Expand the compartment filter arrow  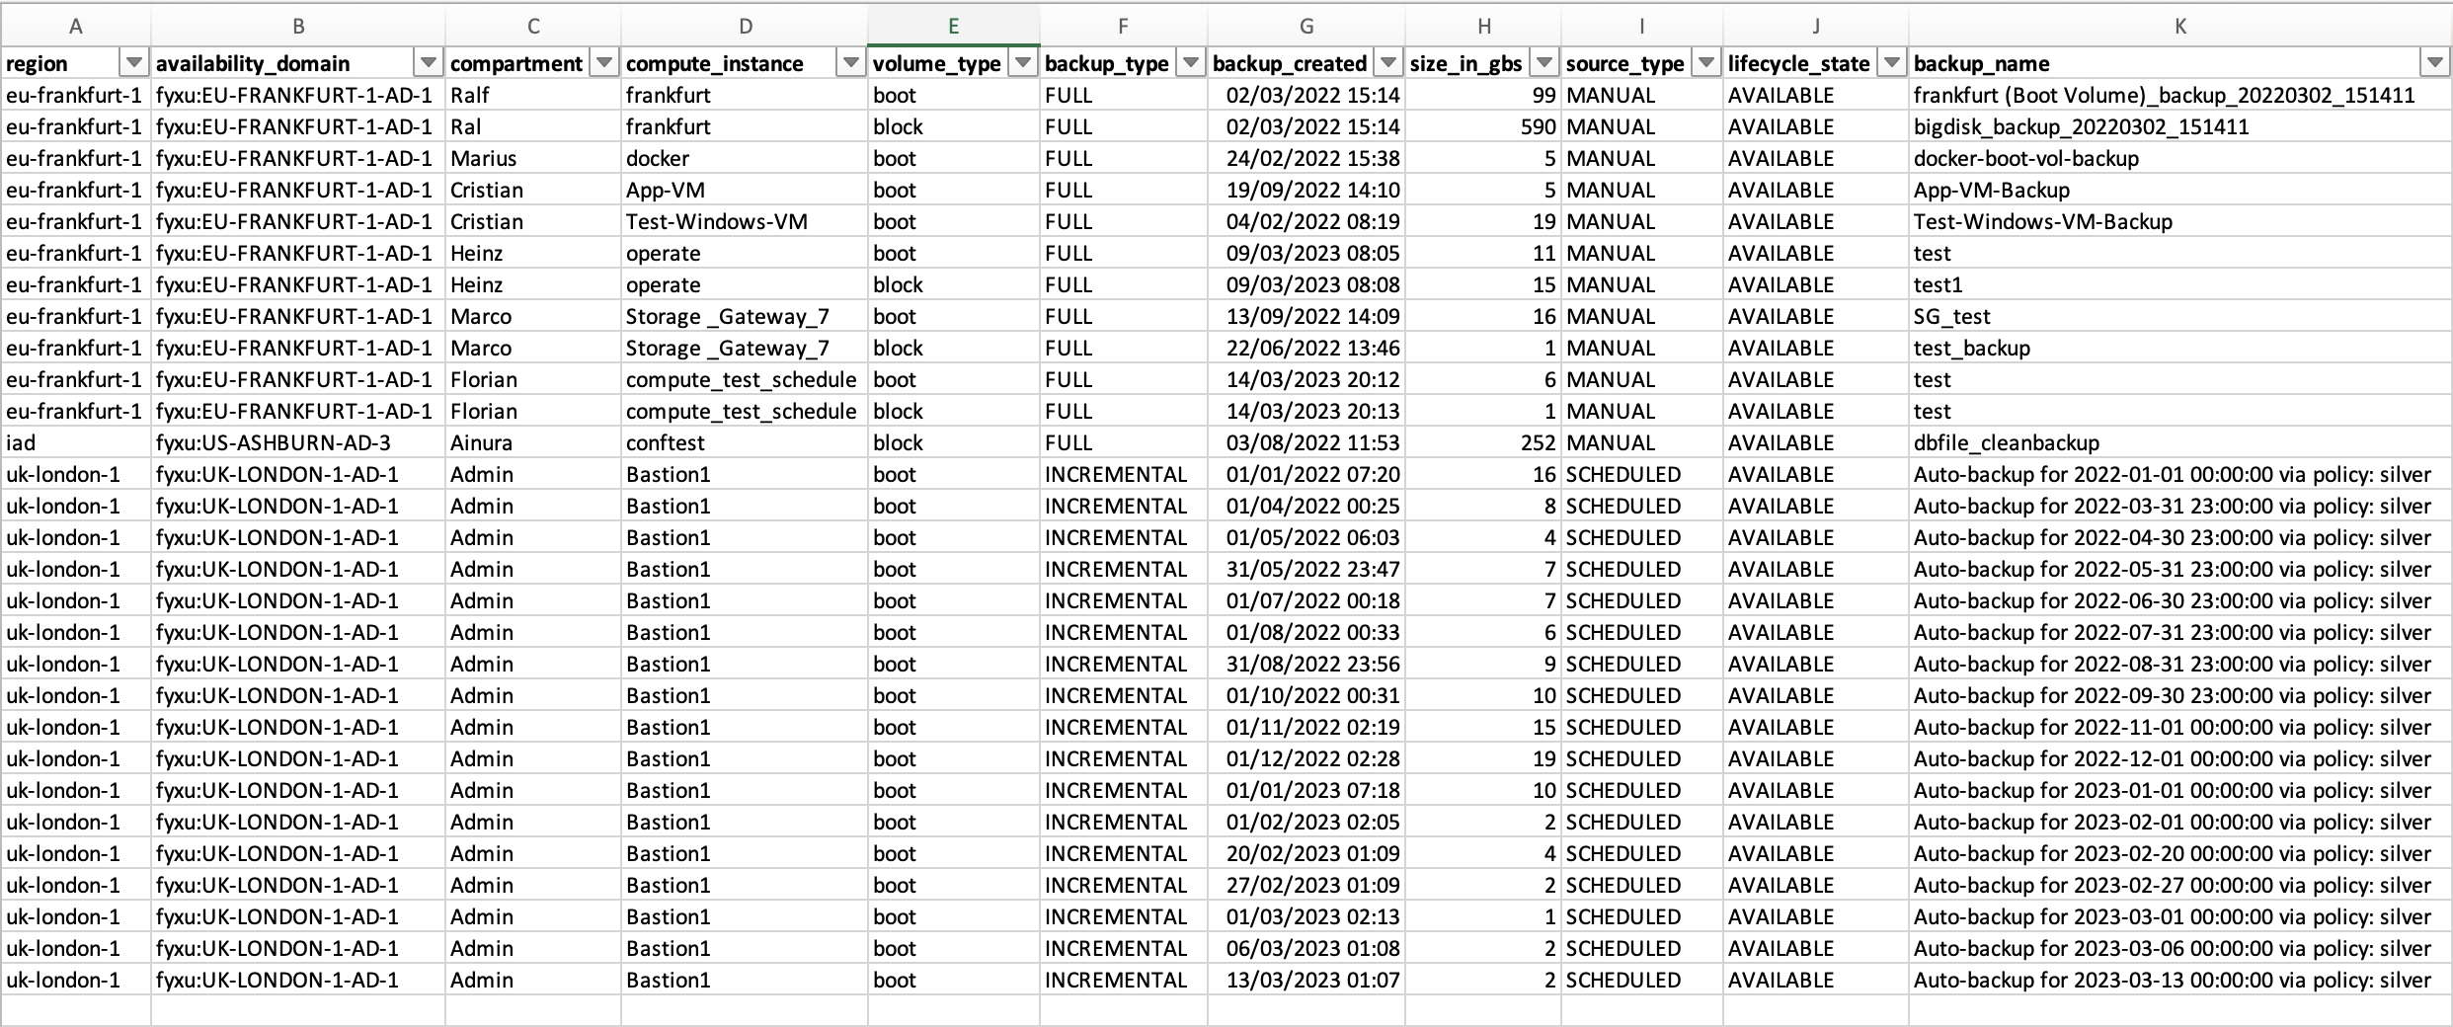coord(603,63)
